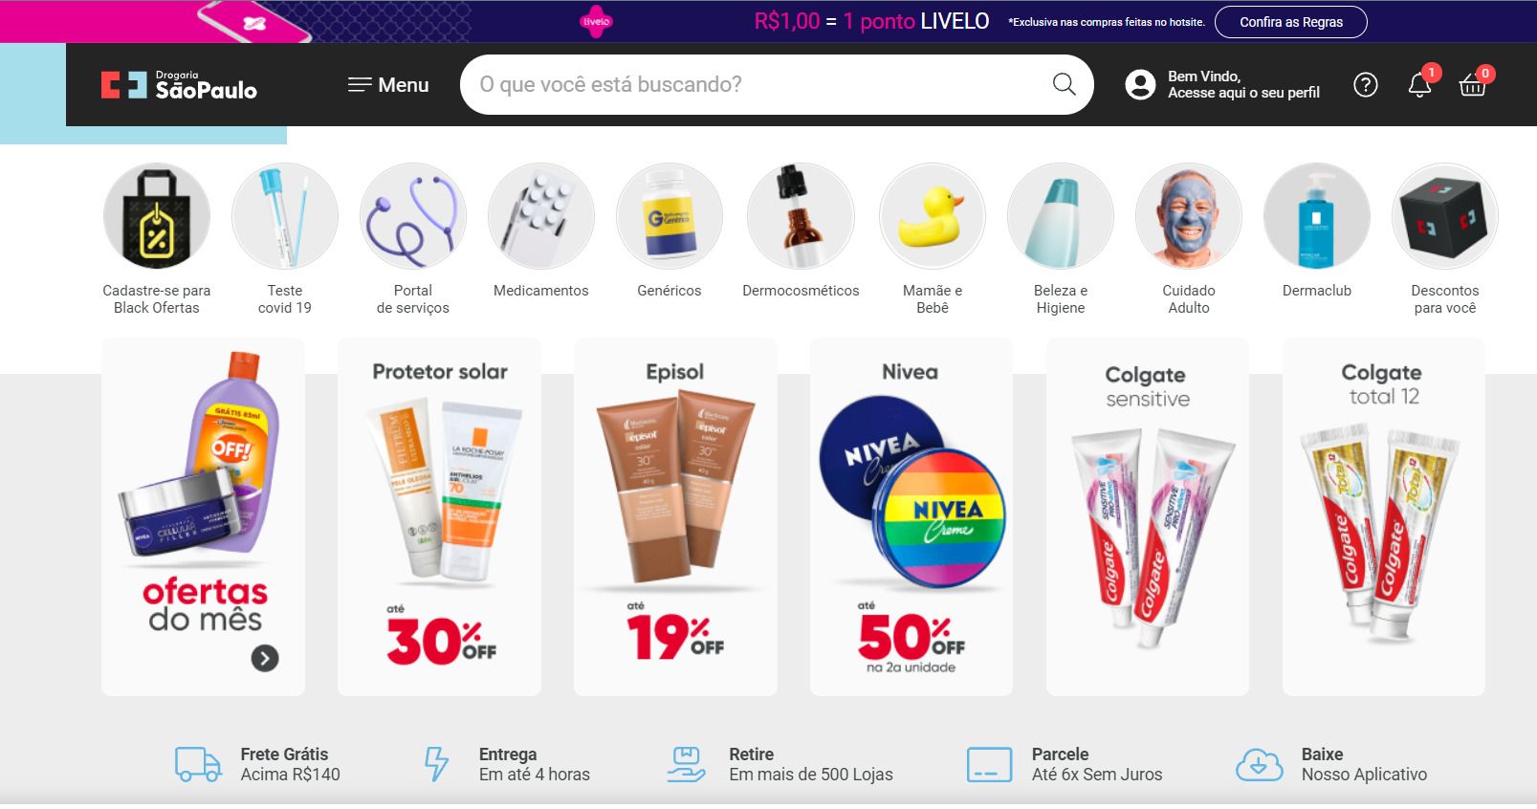The width and height of the screenshot is (1537, 809).
Task: Open the shopping basket icon
Action: pyautogui.click(x=1473, y=85)
